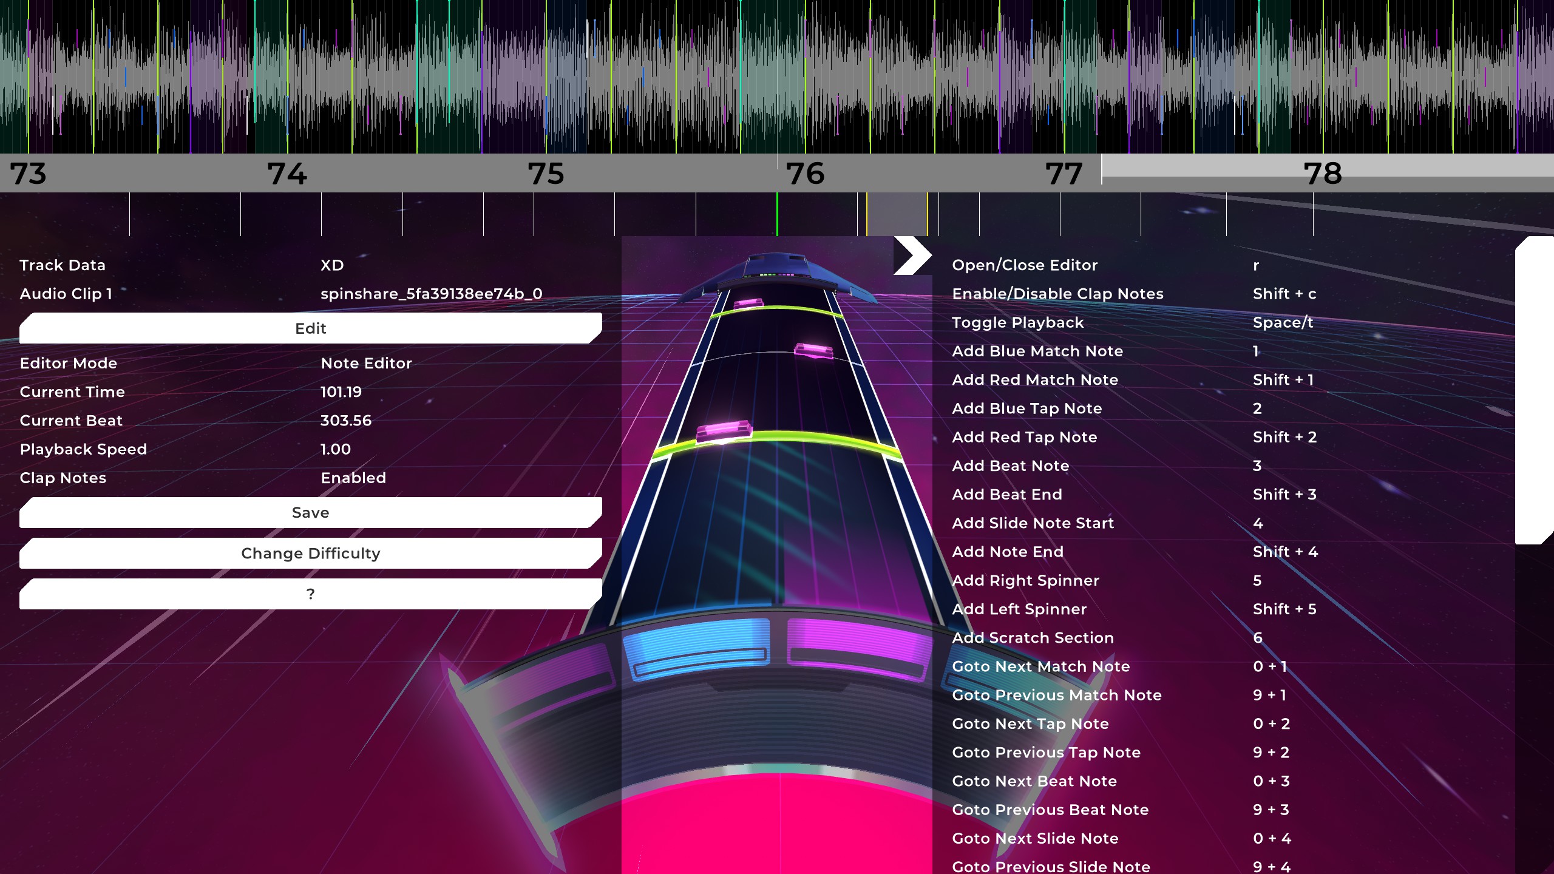
Task: Jump to measure 74 on the timeline
Action: [x=287, y=174]
